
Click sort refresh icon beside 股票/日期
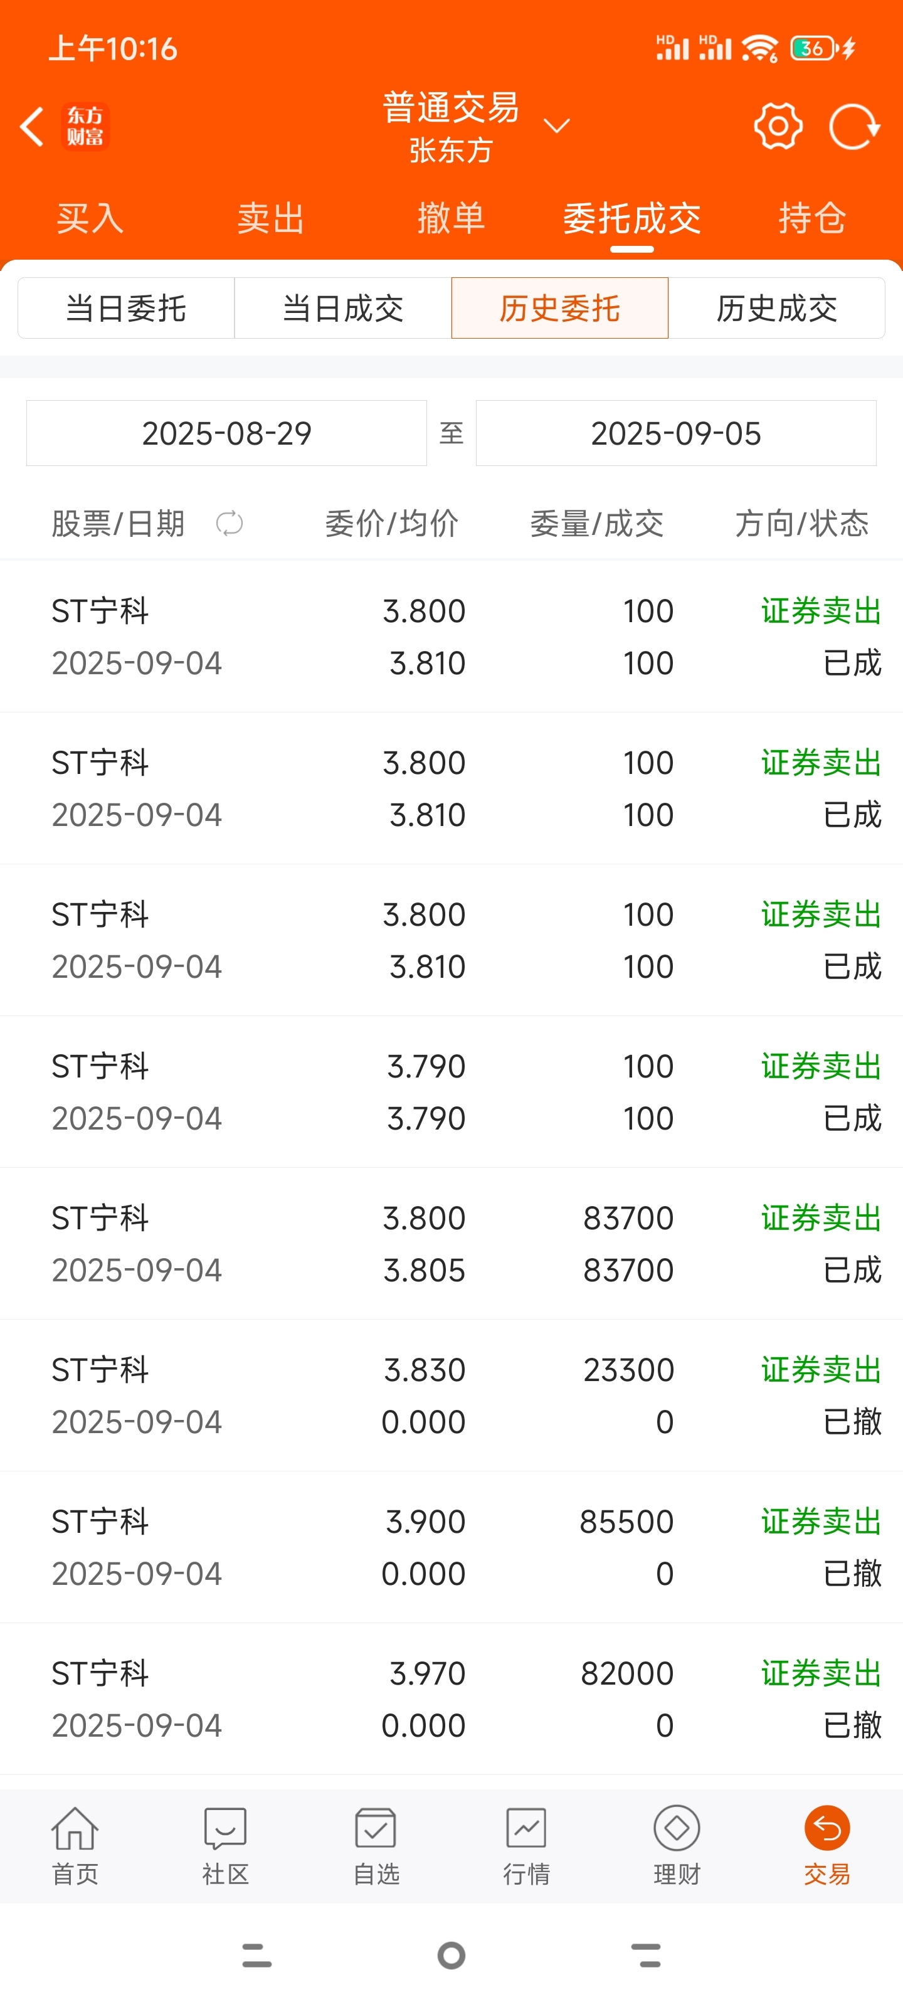[x=229, y=524]
